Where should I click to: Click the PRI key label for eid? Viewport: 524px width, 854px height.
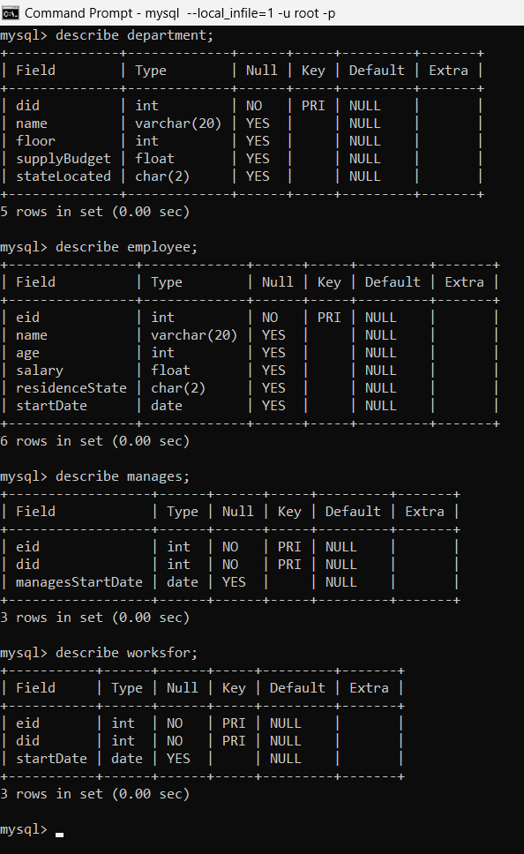coord(329,317)
